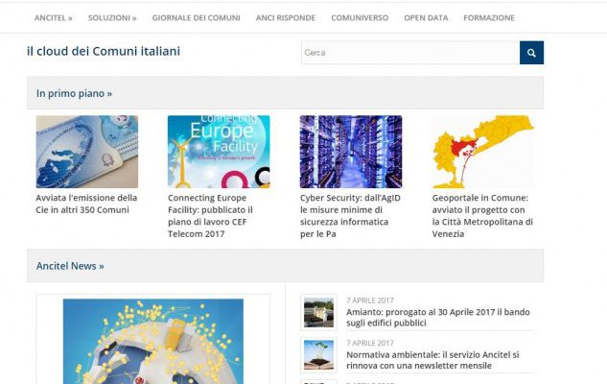Open ANCI RISPONDE page
Viewport: 607px width, 384px height.
point(286,18)
